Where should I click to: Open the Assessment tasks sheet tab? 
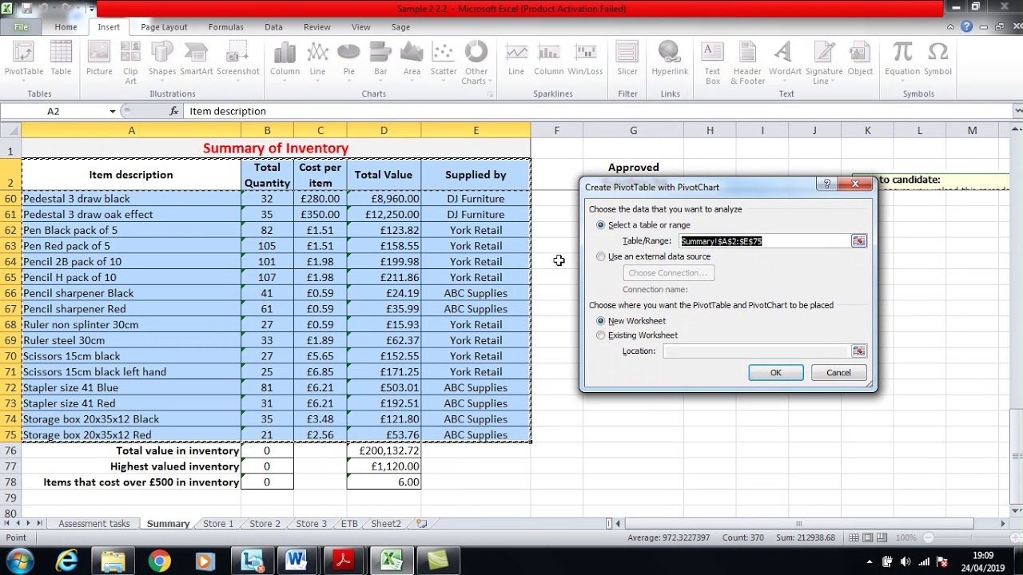click(x=94, y=524)
